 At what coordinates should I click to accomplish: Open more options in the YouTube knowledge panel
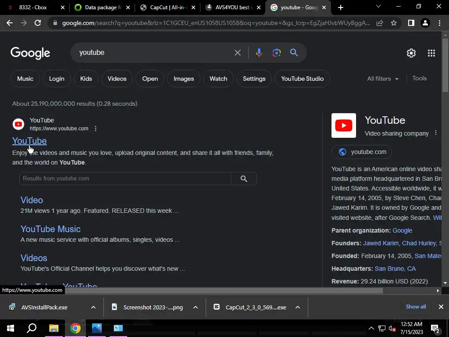pos(436,133)
